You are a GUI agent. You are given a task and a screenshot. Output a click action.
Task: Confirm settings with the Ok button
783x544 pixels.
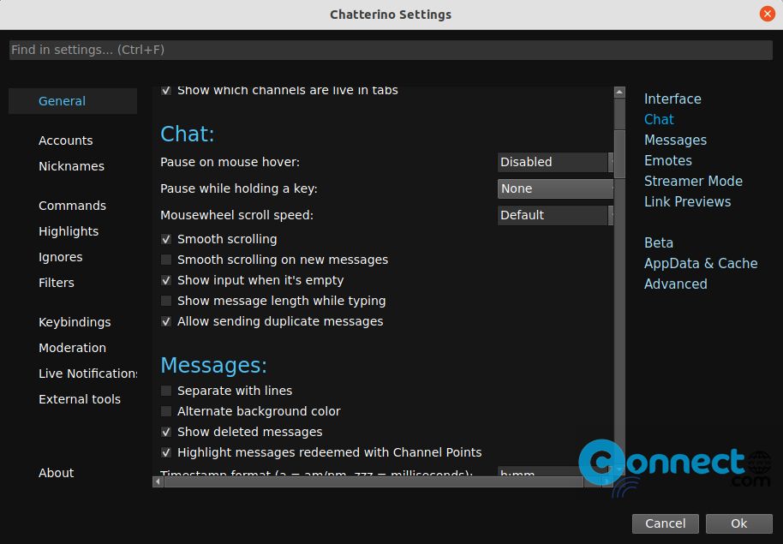pos(739,523)
